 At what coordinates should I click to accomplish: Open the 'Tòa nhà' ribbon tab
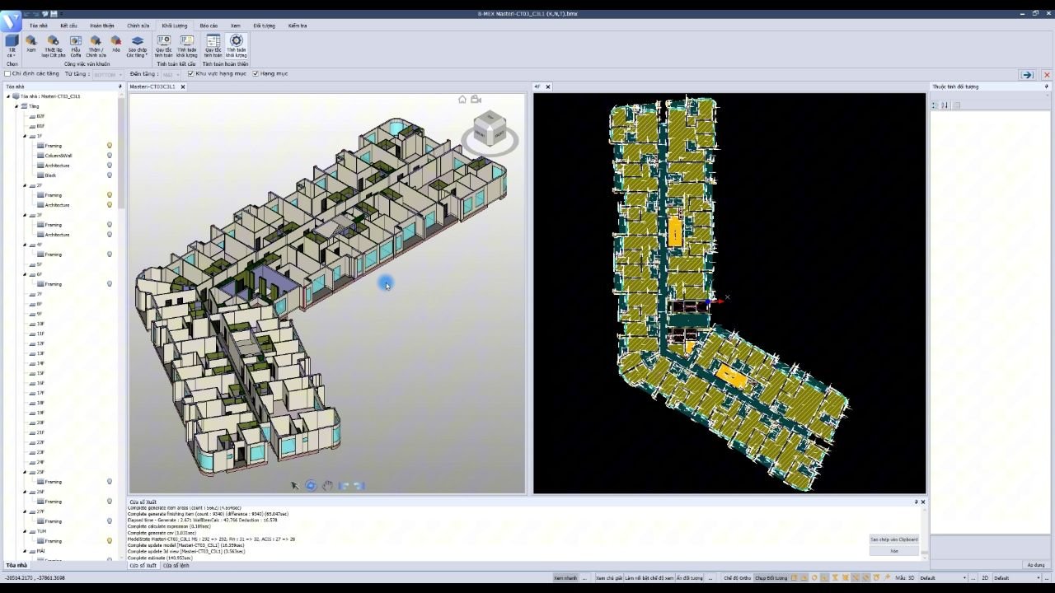coord(39,26)
